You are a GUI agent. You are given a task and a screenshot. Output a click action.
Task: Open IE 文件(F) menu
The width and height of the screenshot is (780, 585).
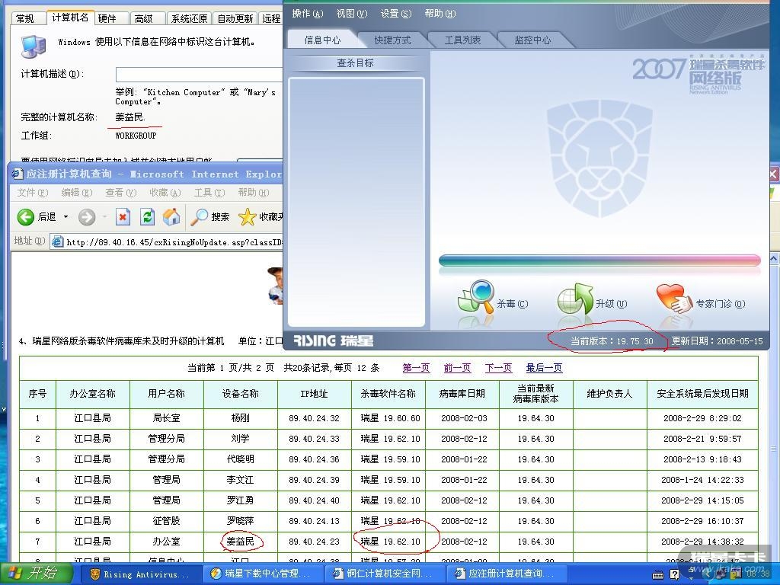point(32,193)
